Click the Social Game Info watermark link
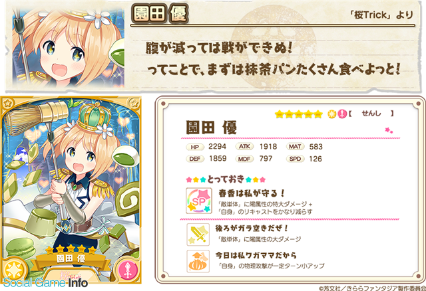Screen dimensions: 426x291 point(45,283)
